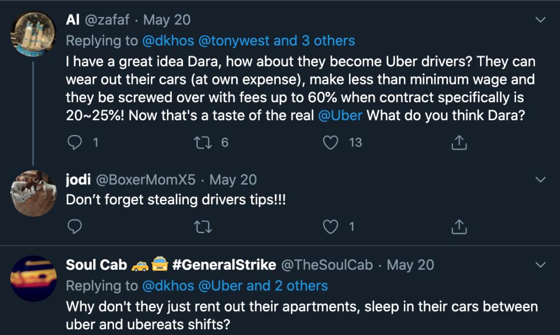Like Al's tweet with 13 likes
The width and height of the screenshot is (560, 335).
click(331, 143)
